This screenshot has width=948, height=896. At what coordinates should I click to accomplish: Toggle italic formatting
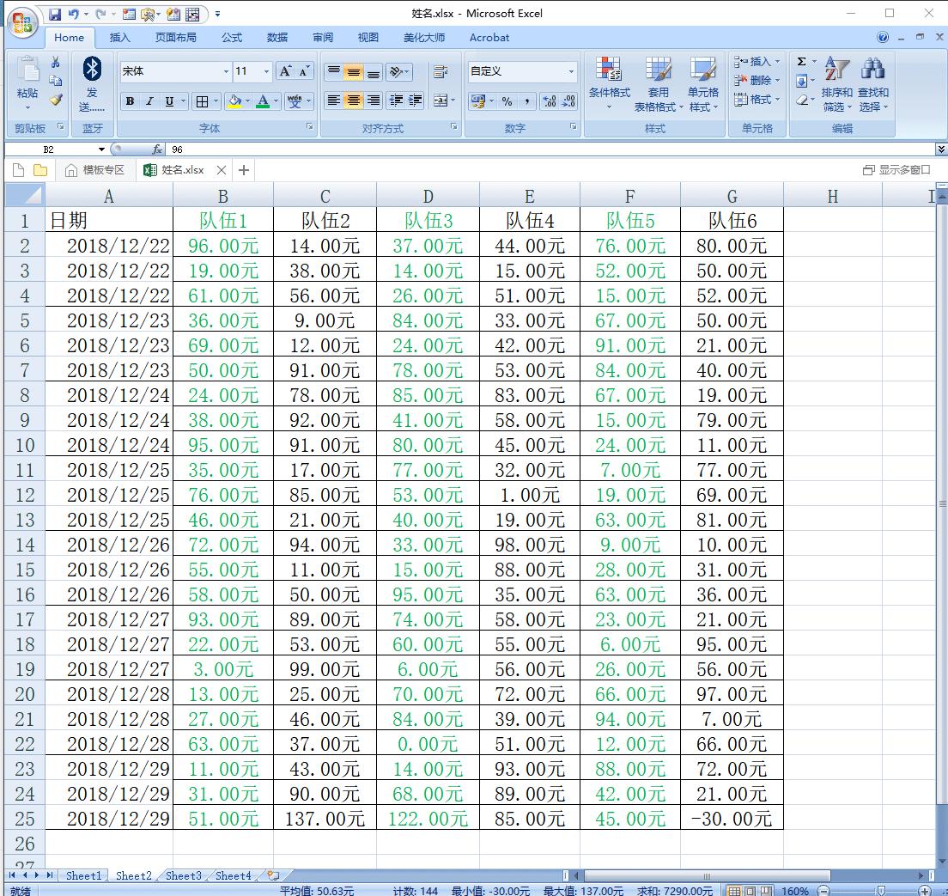click(x=149, y=101)
